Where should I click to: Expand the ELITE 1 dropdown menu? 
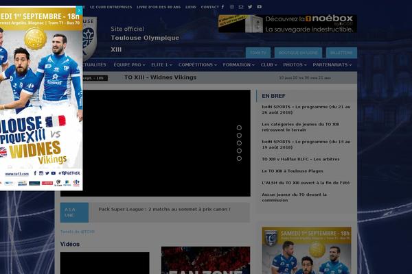(x=161, y=65)
